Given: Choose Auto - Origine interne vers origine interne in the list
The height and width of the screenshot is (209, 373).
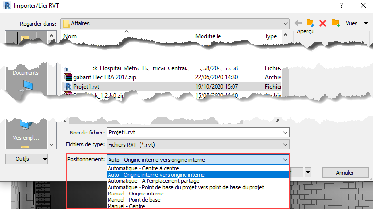Looking at the screenshot, I should [198, 175].
